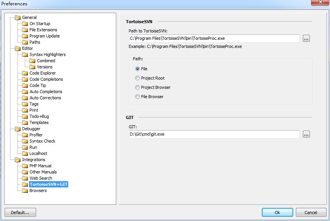Open the Integrations preferences category
The image size is (330, 221).
click(x=33, y=160)
